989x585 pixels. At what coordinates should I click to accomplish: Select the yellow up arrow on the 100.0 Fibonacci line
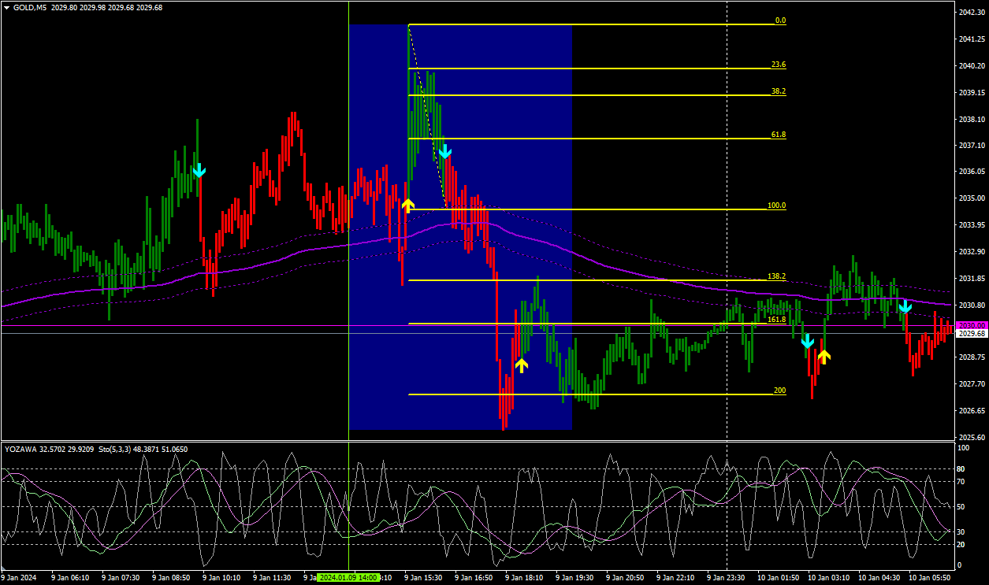pos(407,205)
